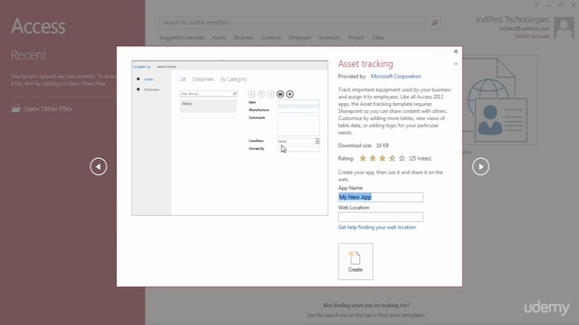Click the Switch account link
Viewport: 579px width, 325px height.
coord(532,36)
